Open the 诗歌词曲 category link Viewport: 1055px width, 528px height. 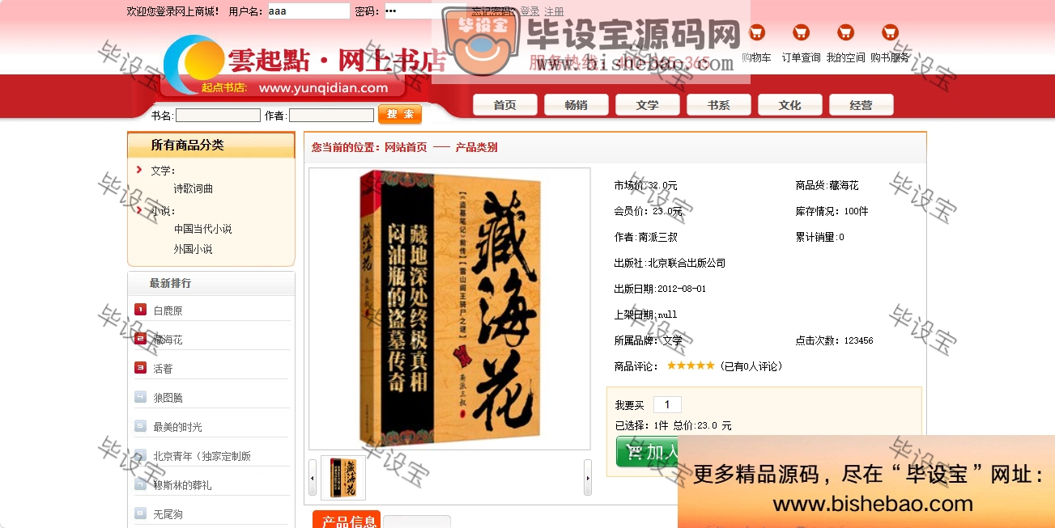click(x=194, y=188)
